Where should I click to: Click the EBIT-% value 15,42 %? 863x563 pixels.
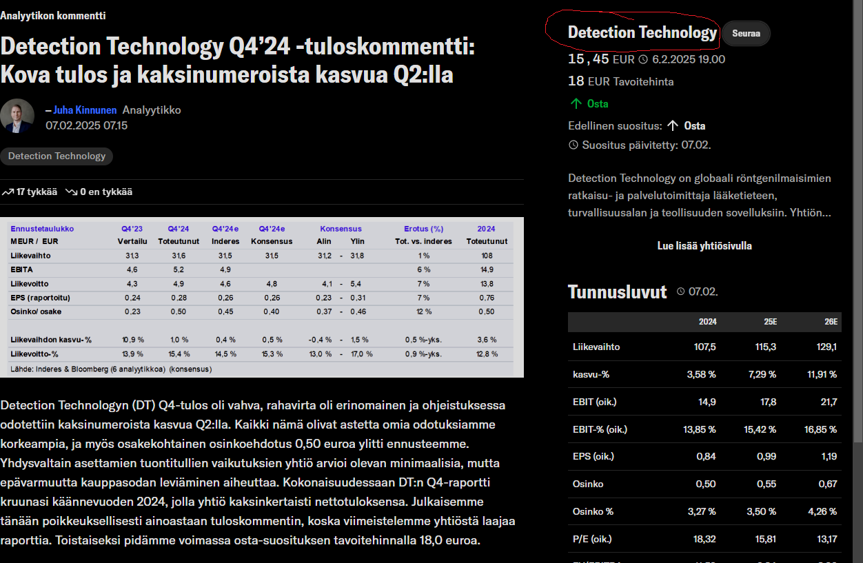[760, 429]
